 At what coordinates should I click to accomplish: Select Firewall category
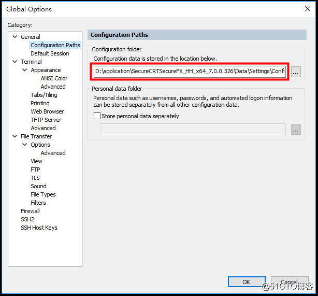(30, 211)
